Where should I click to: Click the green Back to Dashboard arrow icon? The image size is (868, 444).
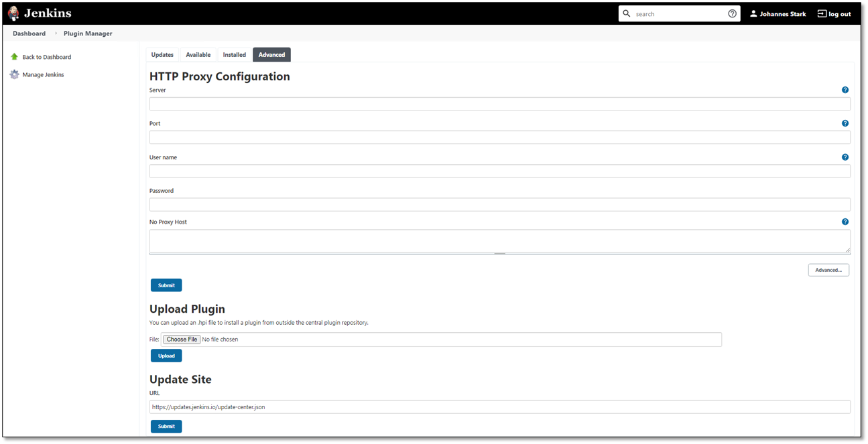pos(14,57)
